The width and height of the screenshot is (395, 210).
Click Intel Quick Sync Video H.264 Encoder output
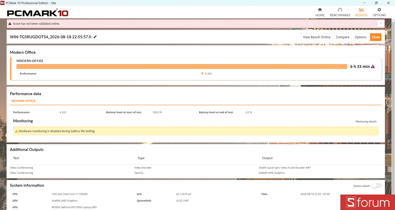pyautogui.click(x=285, y=168)
